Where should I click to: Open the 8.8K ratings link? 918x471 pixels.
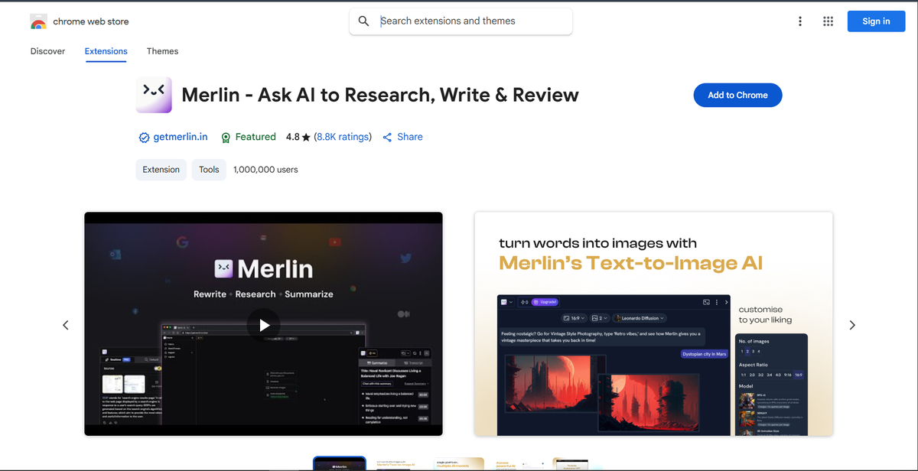click(343, 137)
